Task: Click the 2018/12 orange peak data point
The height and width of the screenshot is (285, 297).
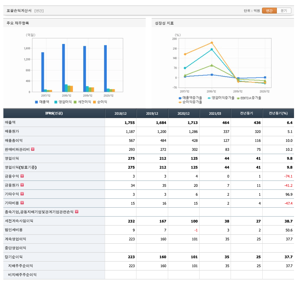Action: coord(212,43)
